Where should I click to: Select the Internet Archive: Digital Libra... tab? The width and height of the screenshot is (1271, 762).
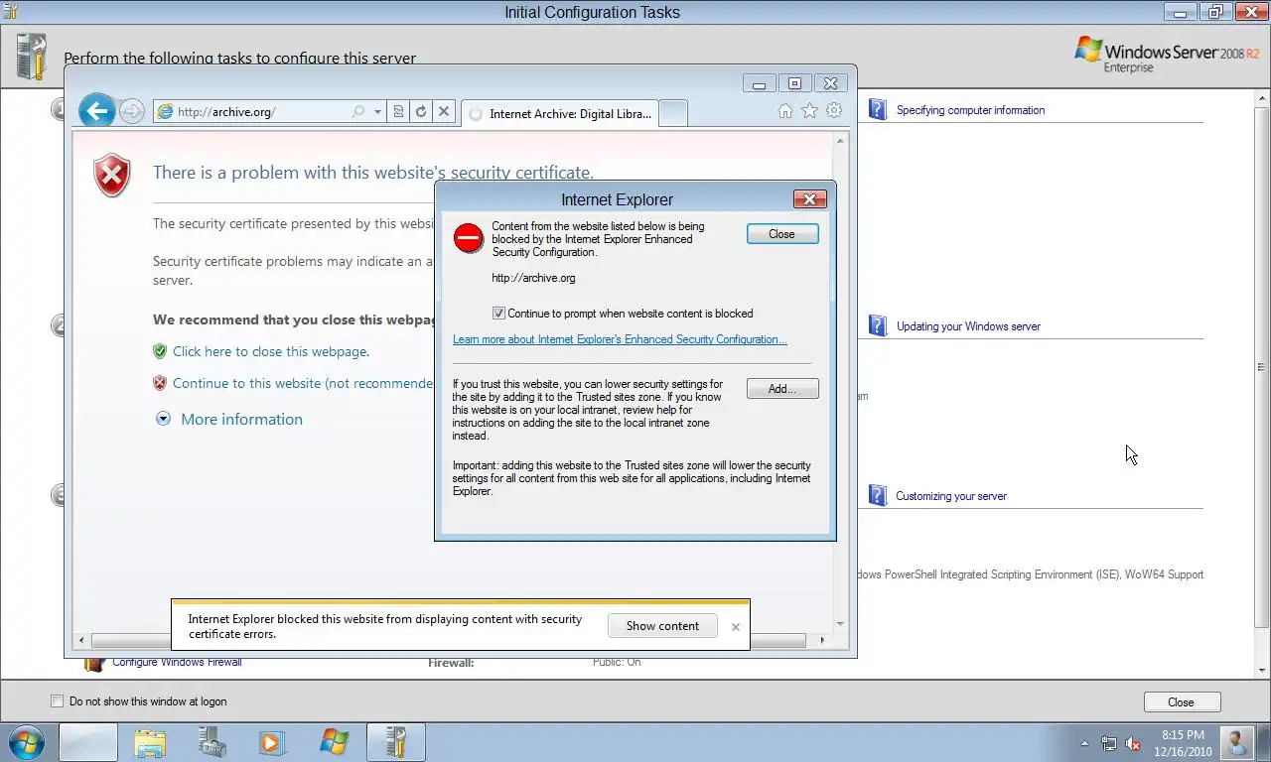click(x=560, y=114)
